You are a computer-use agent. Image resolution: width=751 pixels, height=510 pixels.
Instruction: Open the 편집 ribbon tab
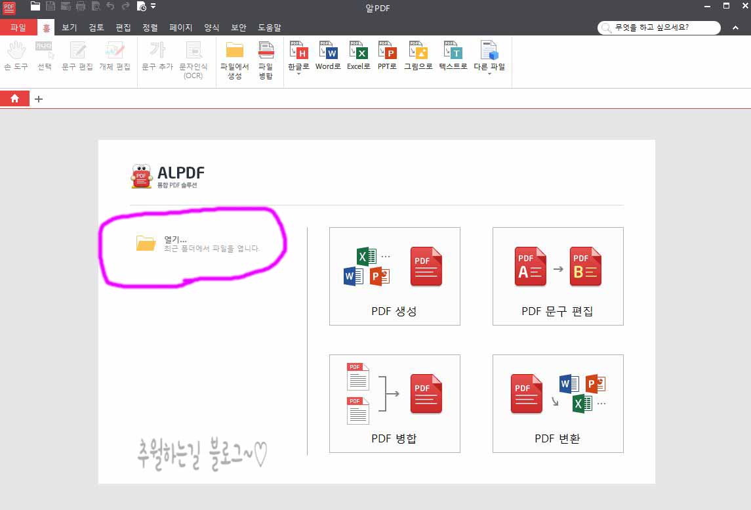point(123,28)
